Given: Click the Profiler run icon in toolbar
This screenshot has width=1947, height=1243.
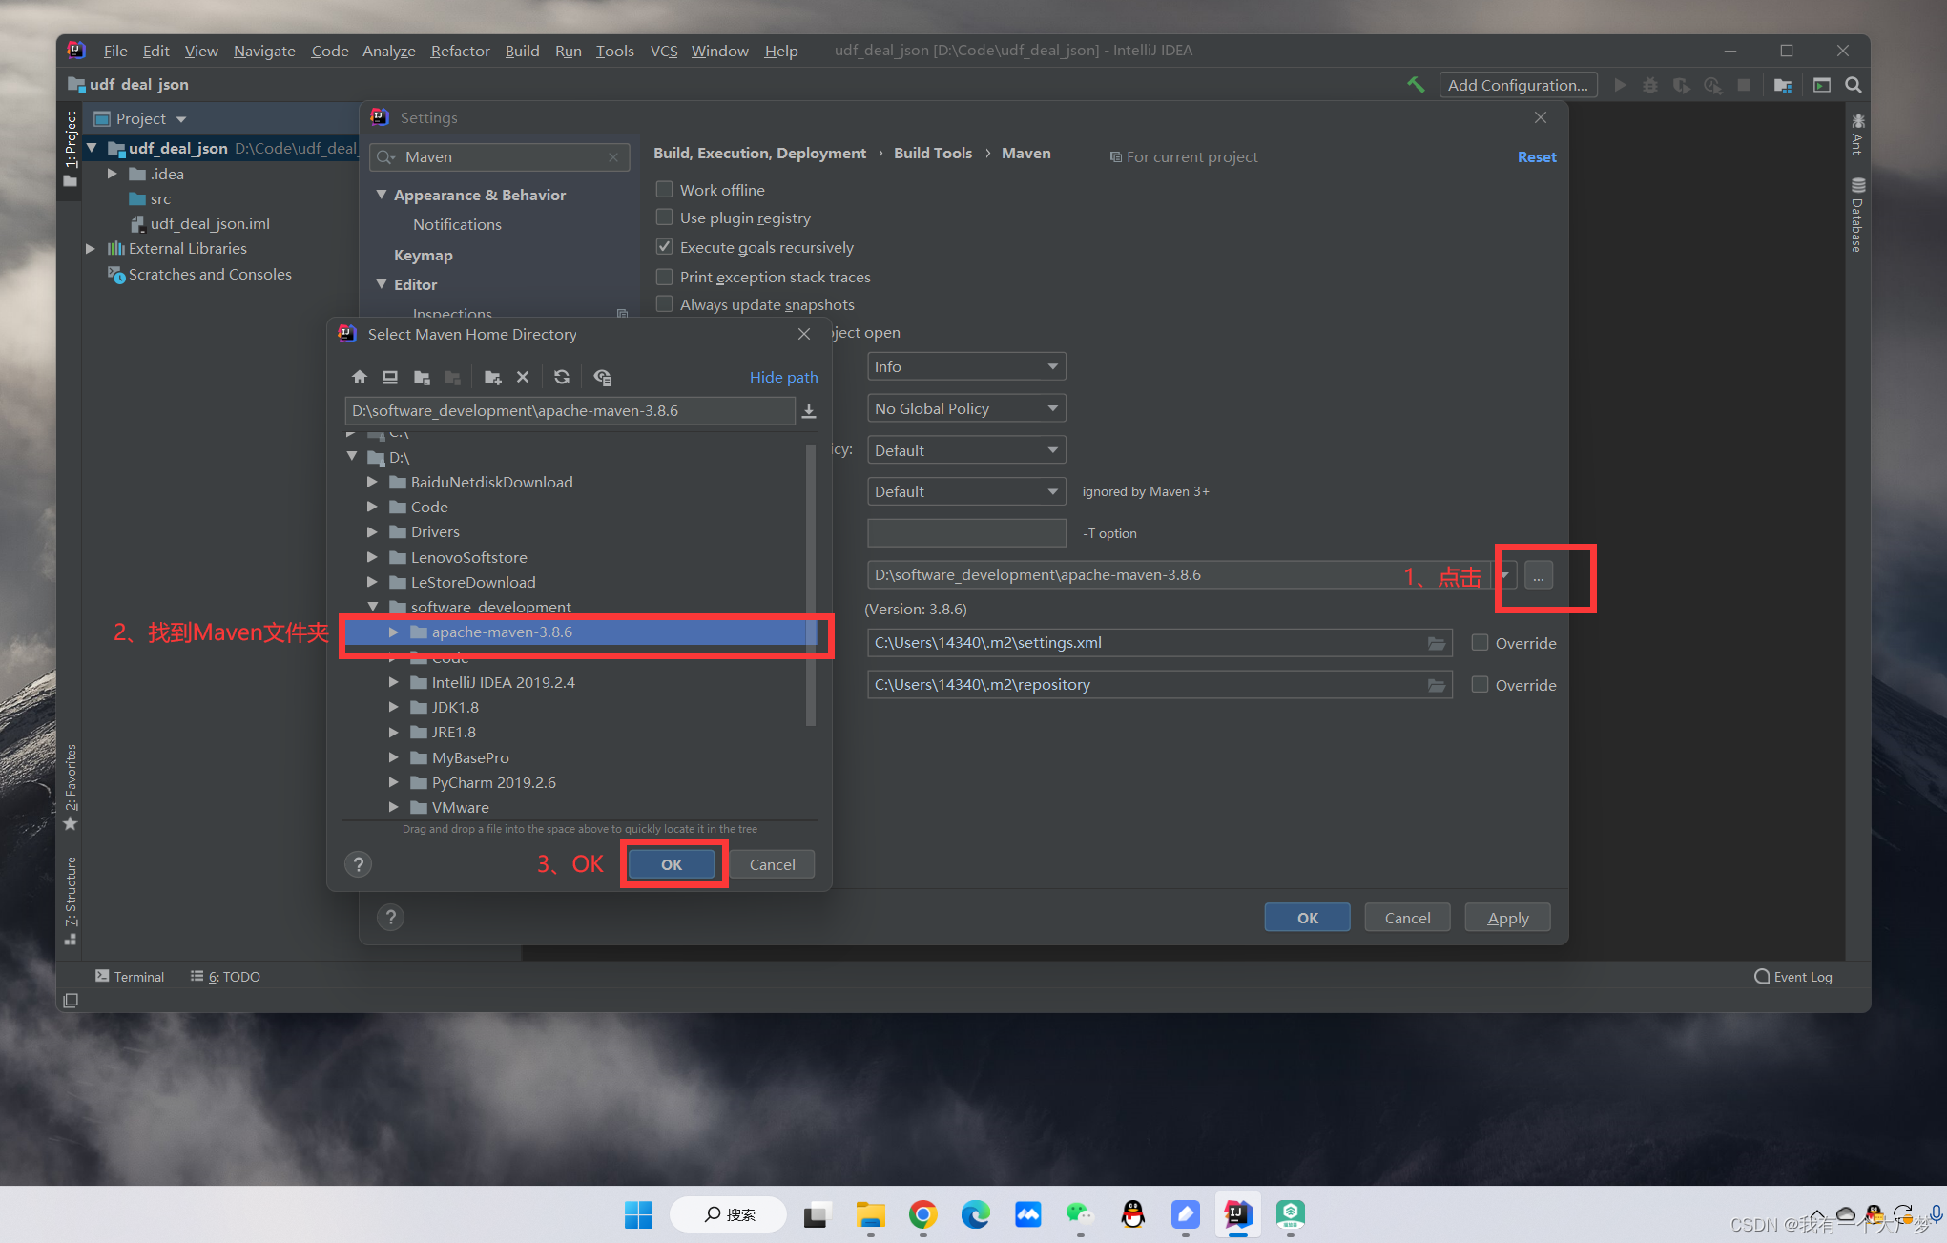Looking at the screenshot, I should (x=1713, y=85).
